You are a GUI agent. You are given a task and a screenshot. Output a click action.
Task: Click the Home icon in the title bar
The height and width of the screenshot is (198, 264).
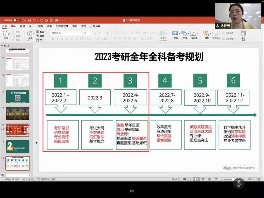point(24,20)
